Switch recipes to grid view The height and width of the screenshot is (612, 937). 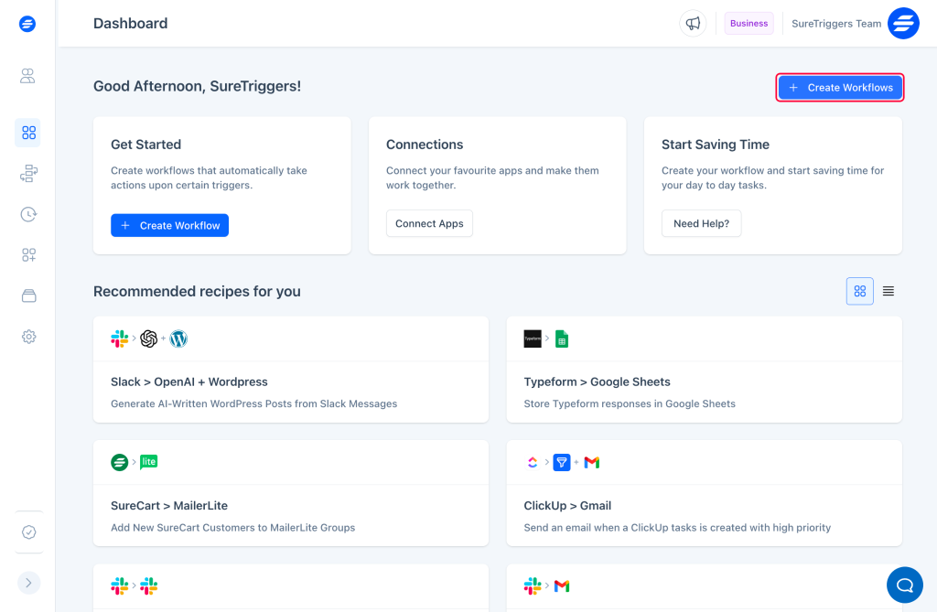pyautogui.click(x=859, y=291)
